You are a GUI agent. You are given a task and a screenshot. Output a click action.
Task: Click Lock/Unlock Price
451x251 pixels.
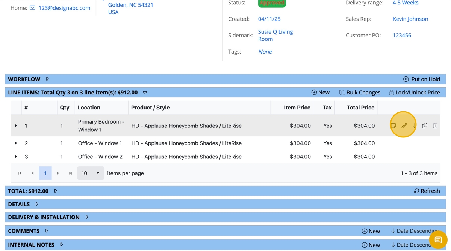[414, 93]
